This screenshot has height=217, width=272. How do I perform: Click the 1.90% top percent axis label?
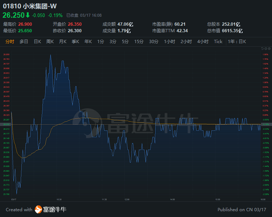(265, 54)
